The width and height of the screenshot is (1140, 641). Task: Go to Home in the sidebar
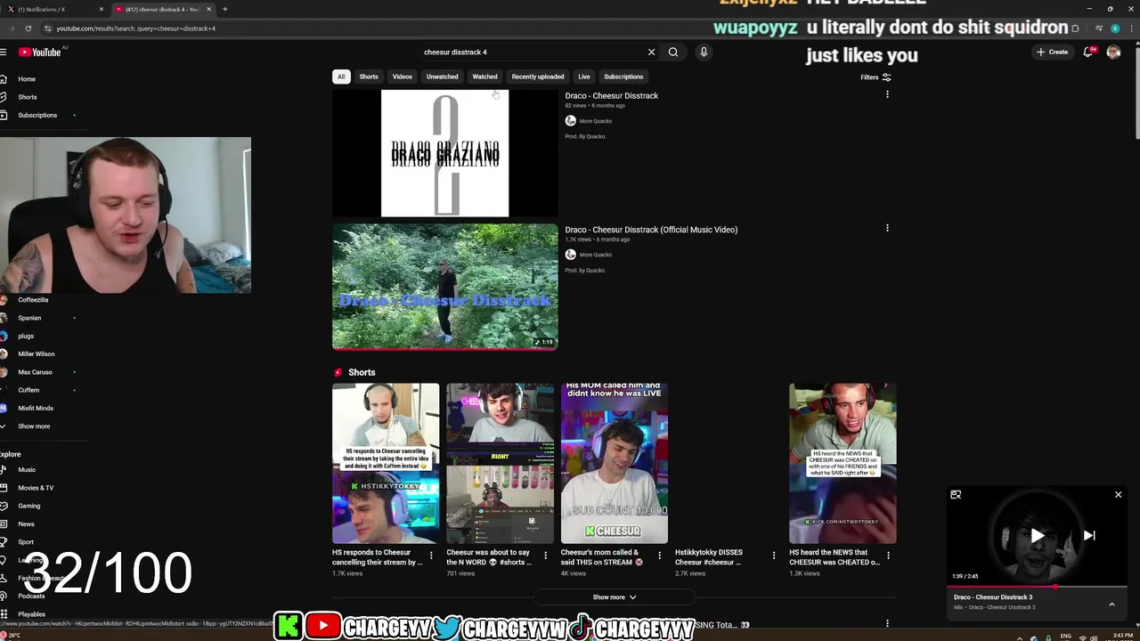coord(27,79)
